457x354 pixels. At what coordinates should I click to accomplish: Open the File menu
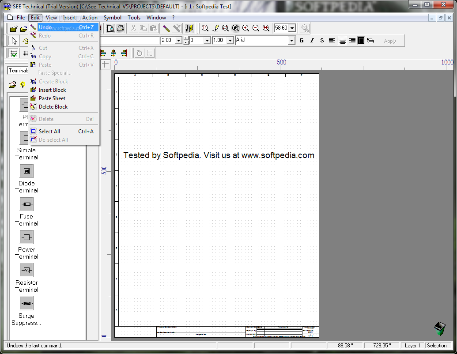(x=21, y=18)
